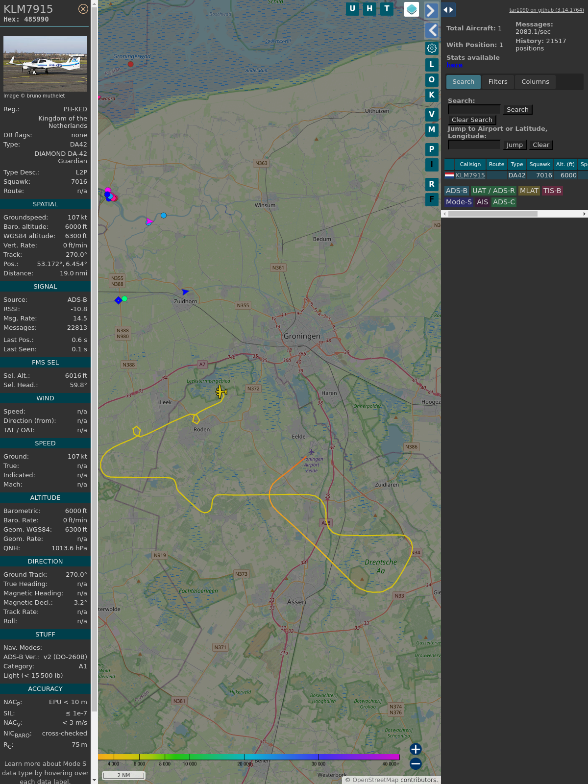Toggle the U map button
Image resolution: width=588 pixels, height=784 pixels.
pos(352,9)
